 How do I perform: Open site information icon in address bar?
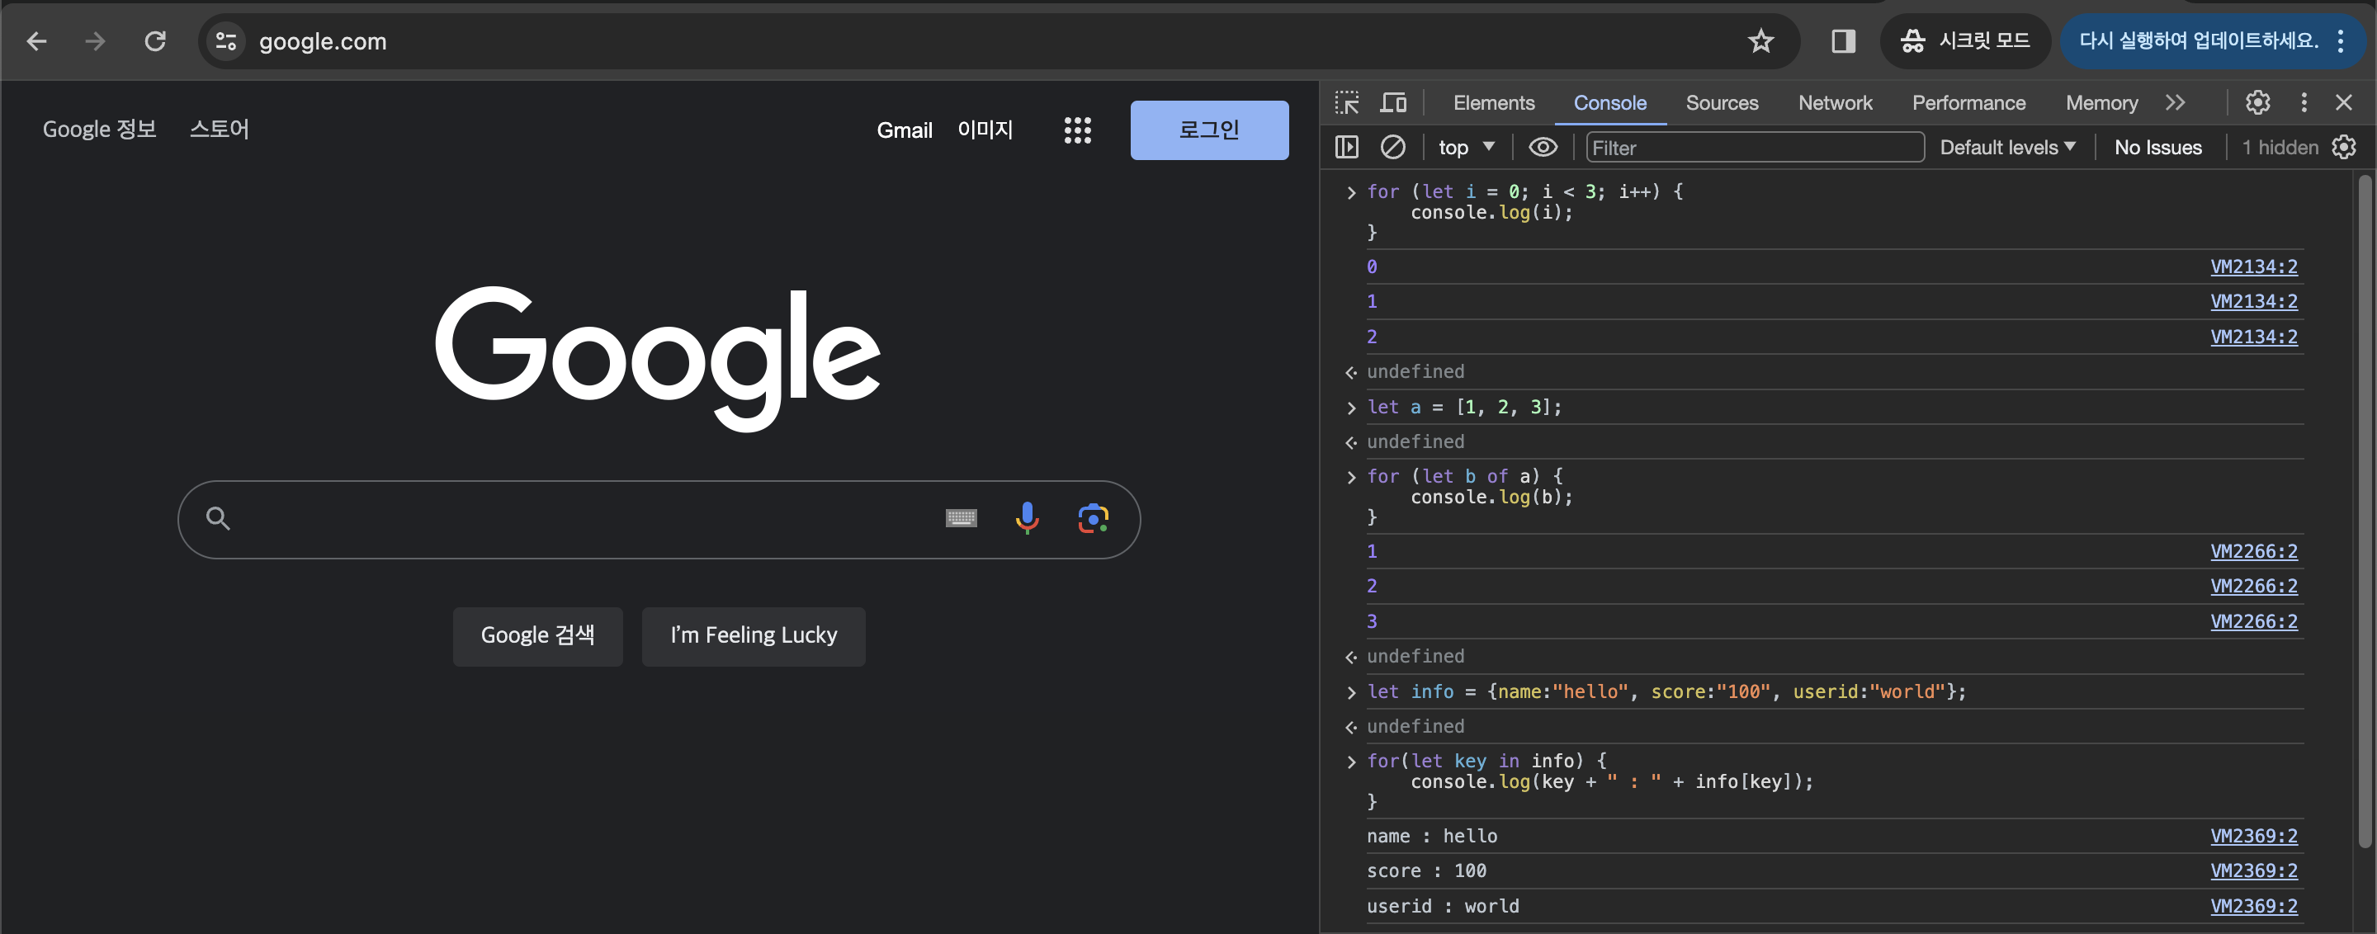click(x=226, y=41)
